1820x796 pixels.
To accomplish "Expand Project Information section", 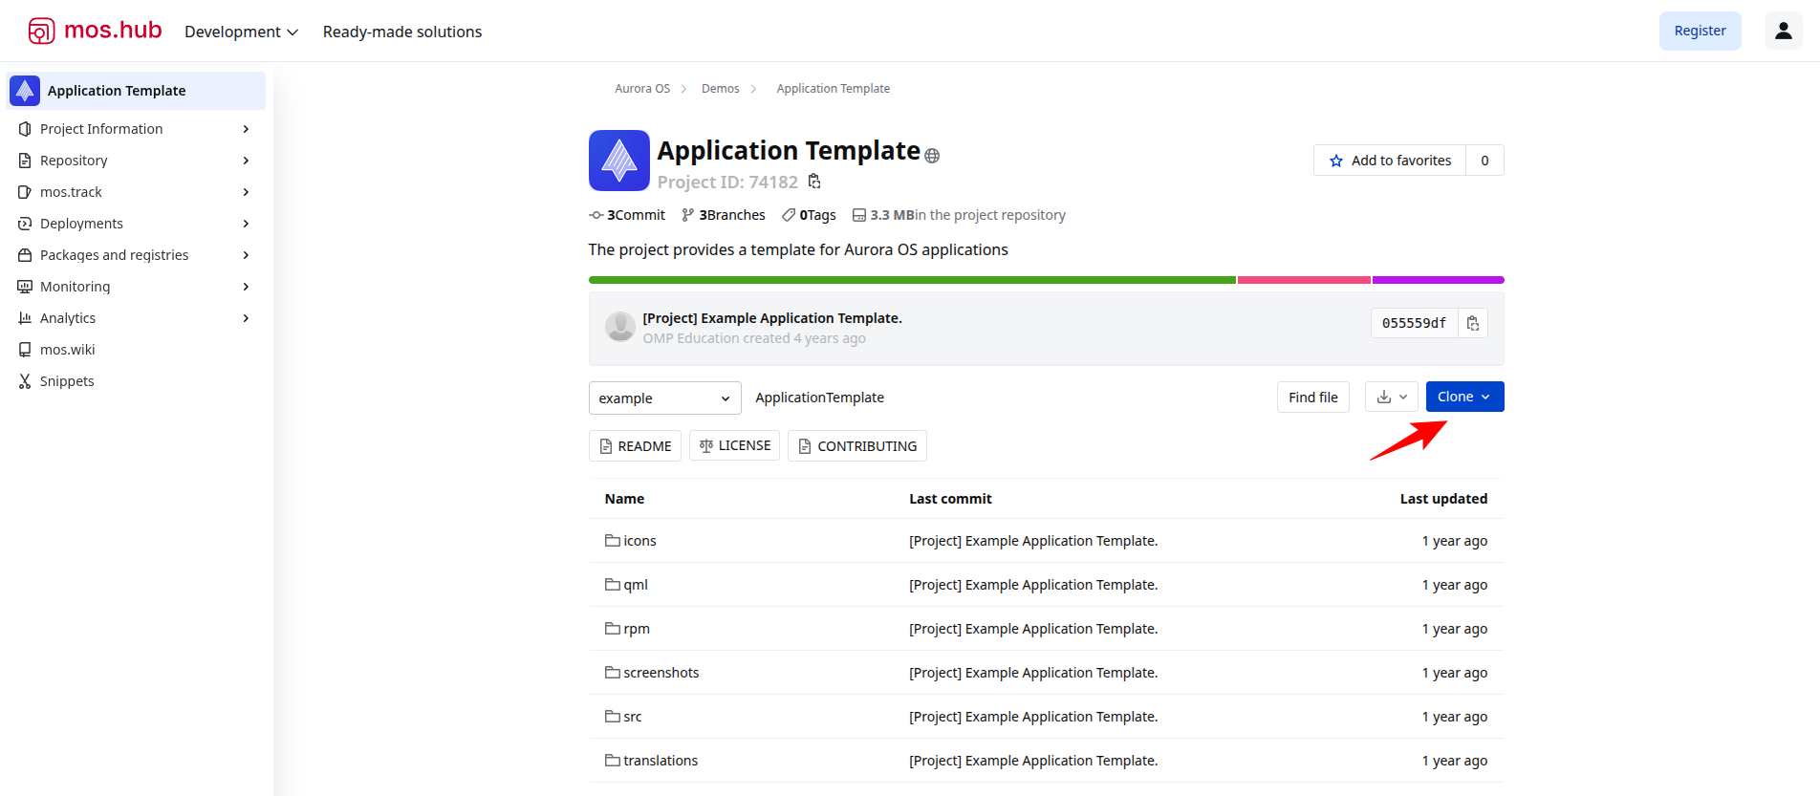I will (x=136, y=129).
